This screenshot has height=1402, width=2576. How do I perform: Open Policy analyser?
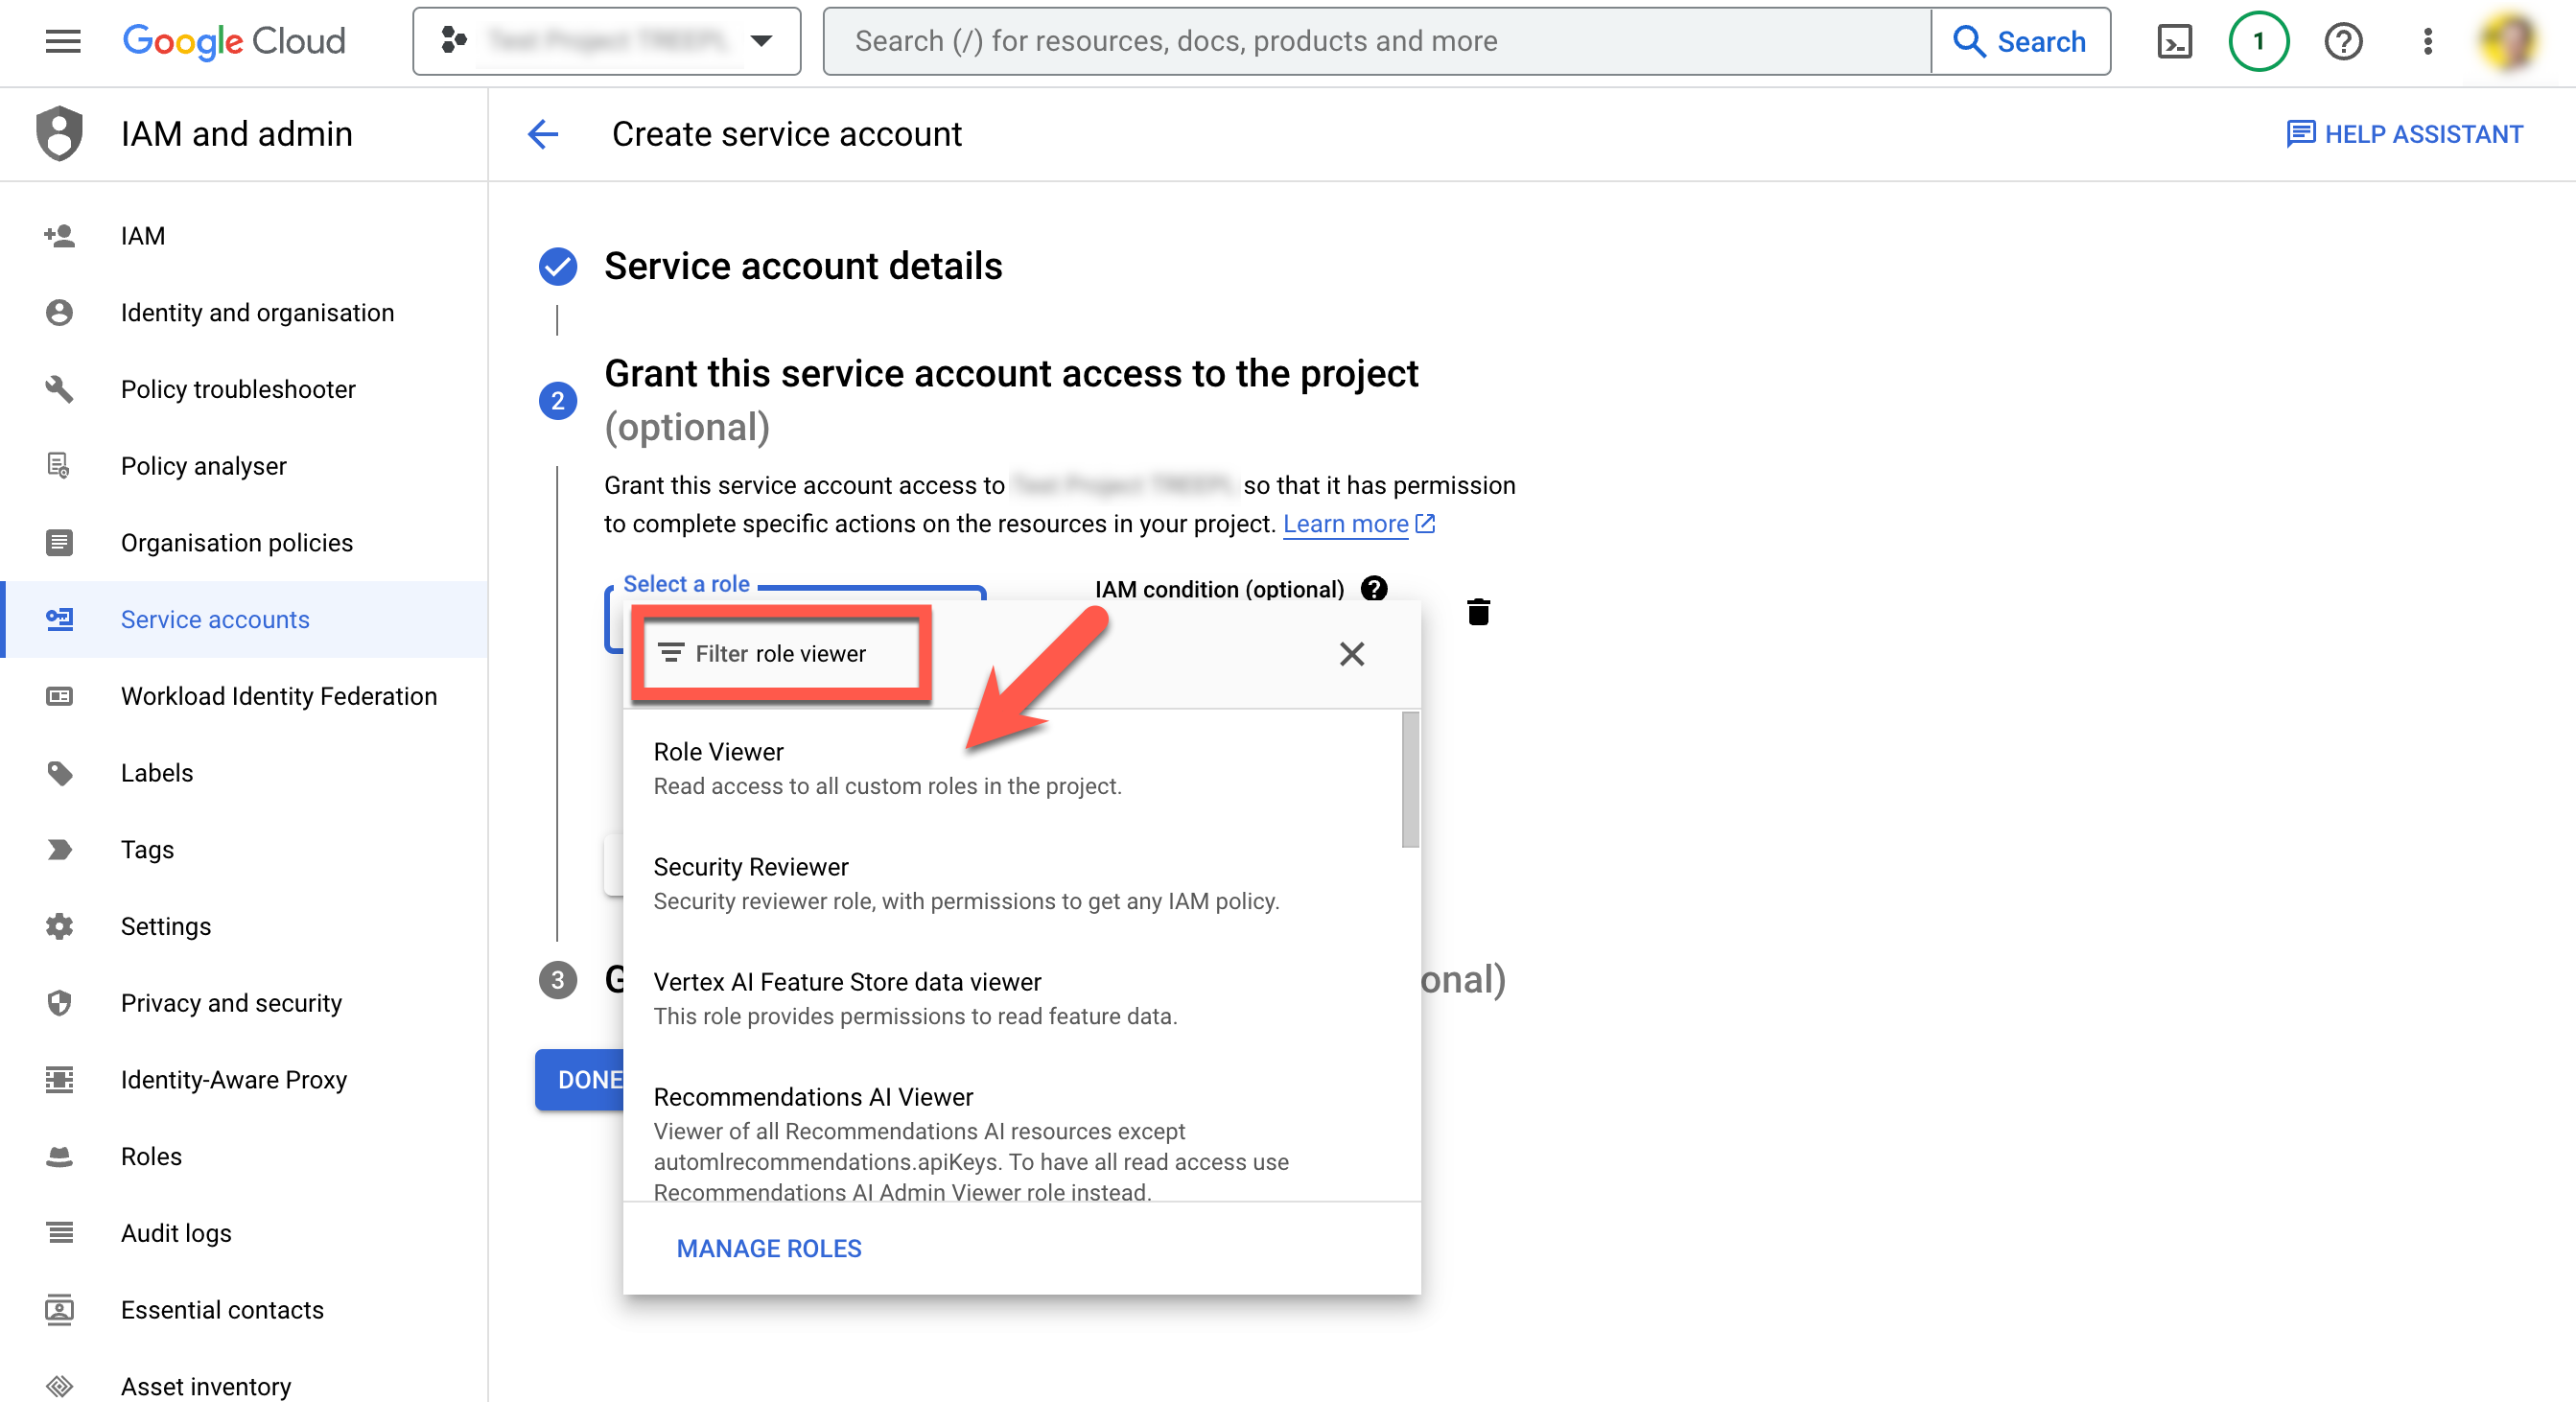pyautogui.click(x=244, y=466)
